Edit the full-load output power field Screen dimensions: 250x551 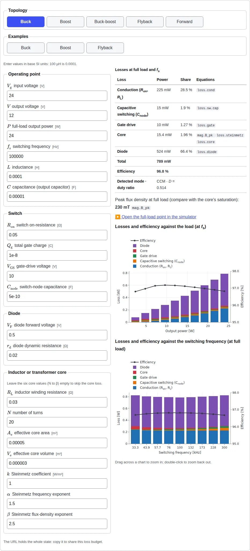click(x=57, y=136)
